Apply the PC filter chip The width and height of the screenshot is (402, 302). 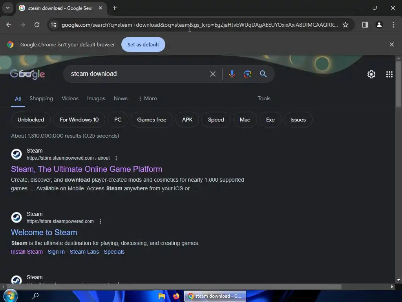(118, 120)
